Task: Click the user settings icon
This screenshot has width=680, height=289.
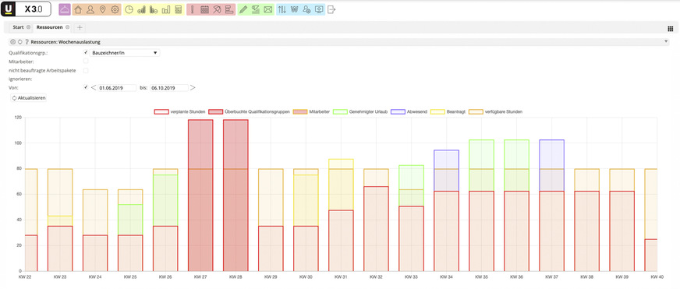Action: click(x=306, y=9)
